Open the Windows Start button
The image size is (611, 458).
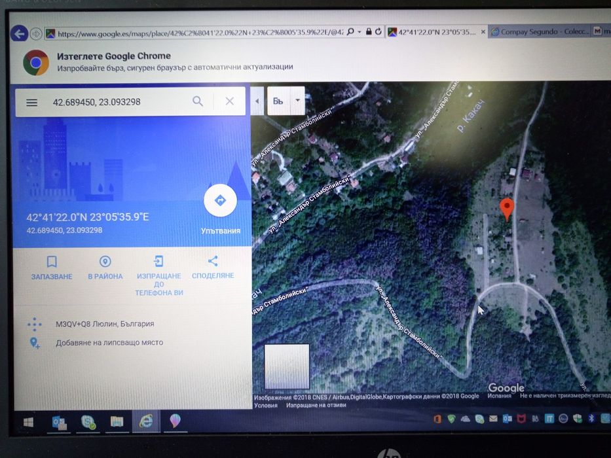(x=28, y=423)
